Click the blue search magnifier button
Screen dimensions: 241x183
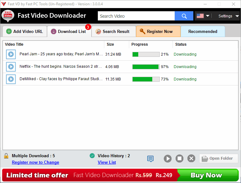pos(184,16)
